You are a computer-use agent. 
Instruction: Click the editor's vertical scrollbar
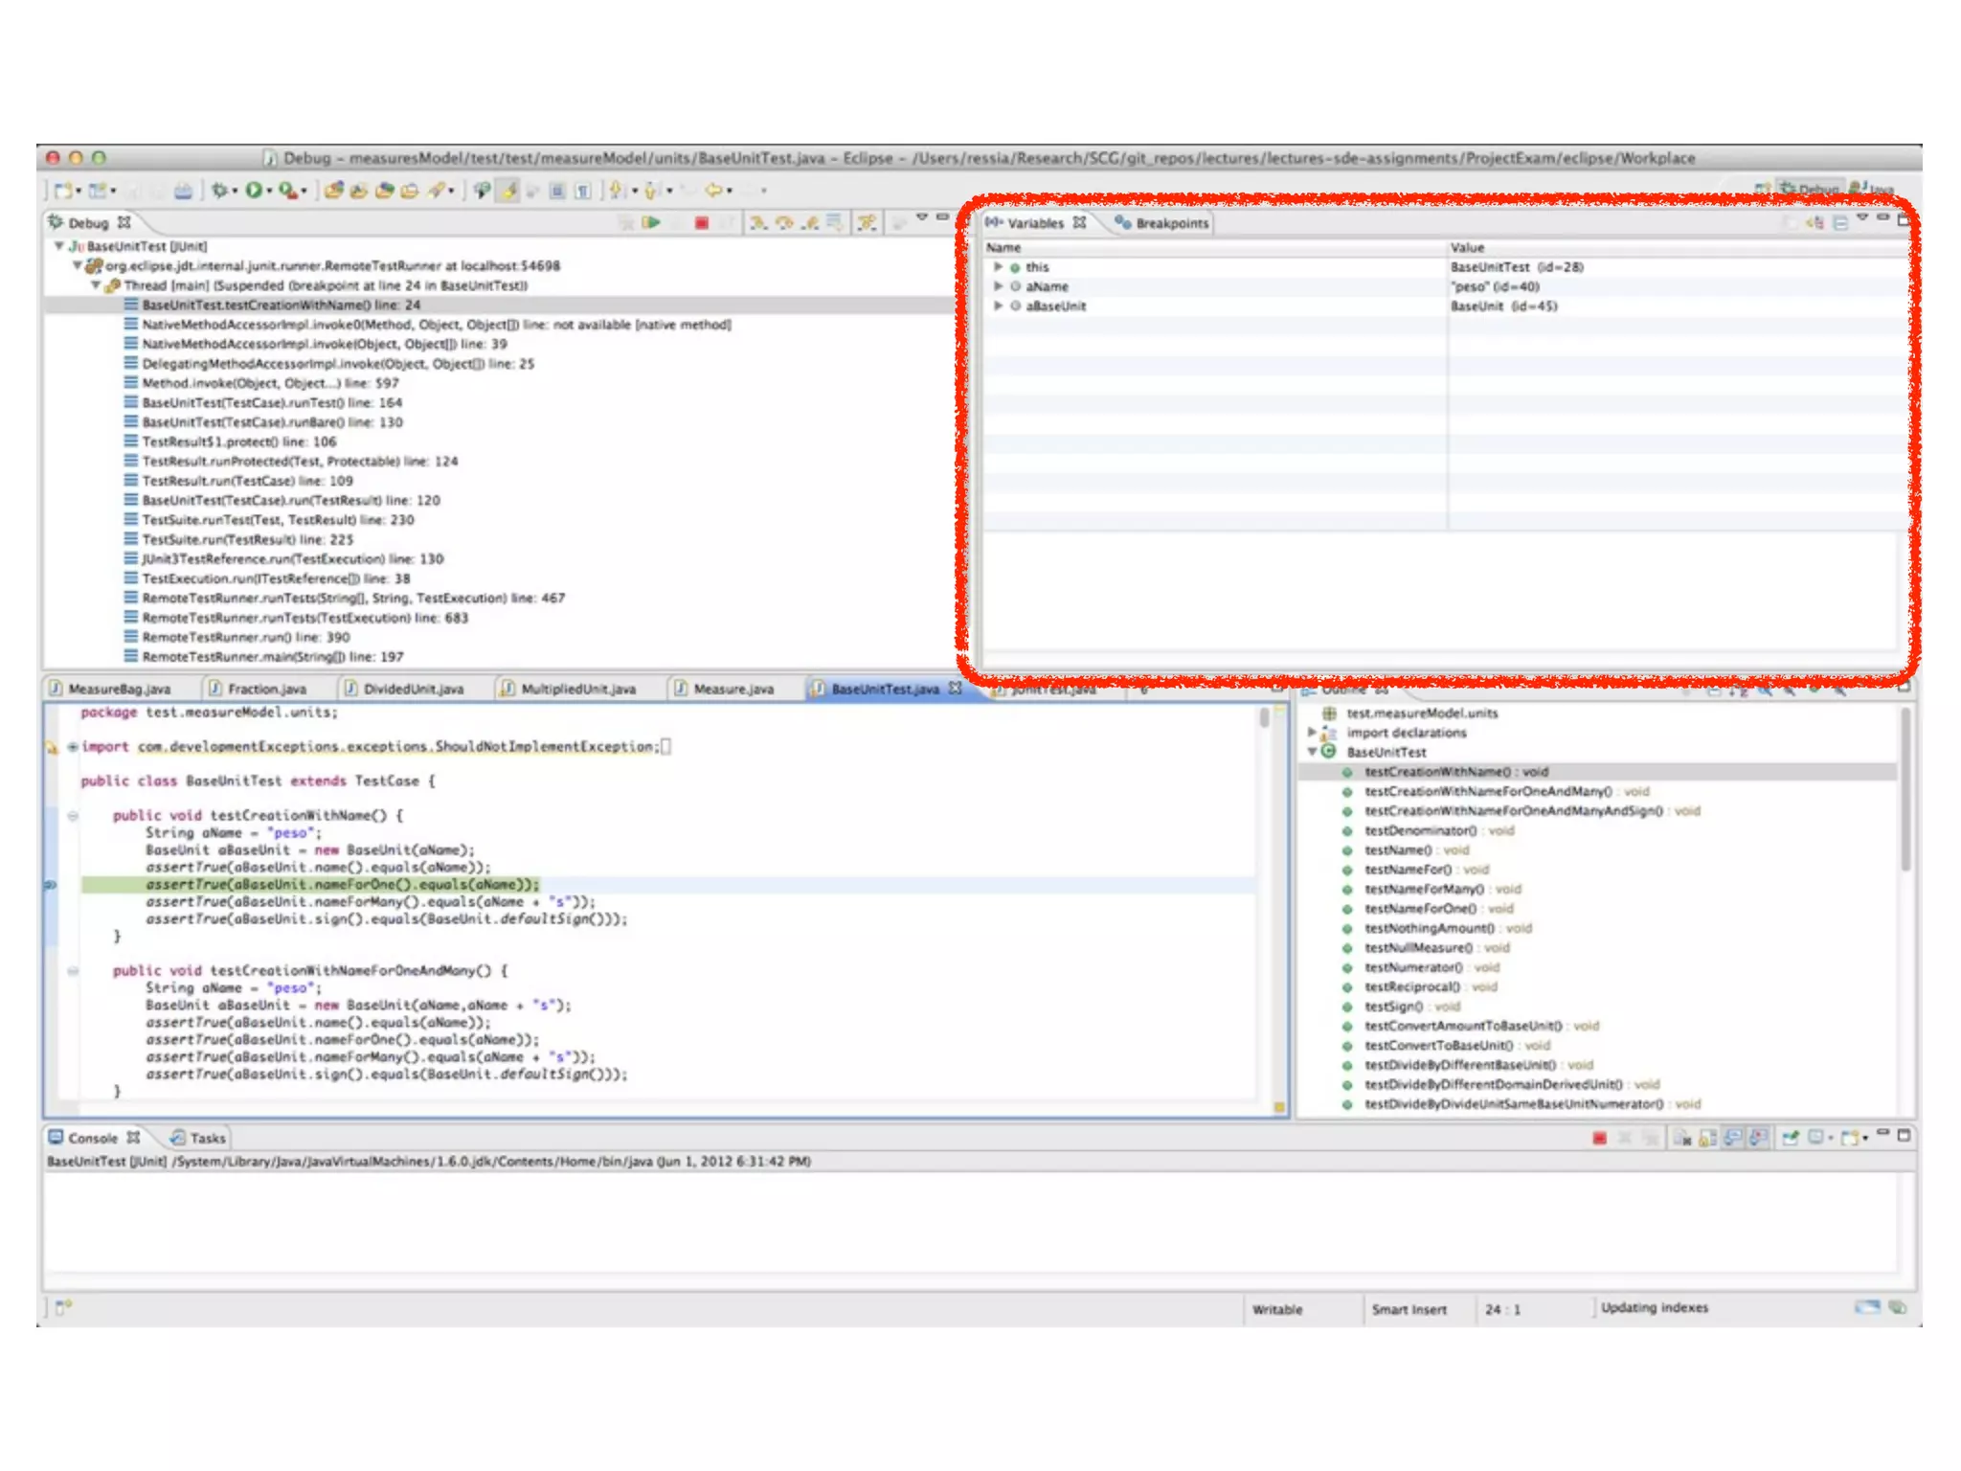(1264, 718)
